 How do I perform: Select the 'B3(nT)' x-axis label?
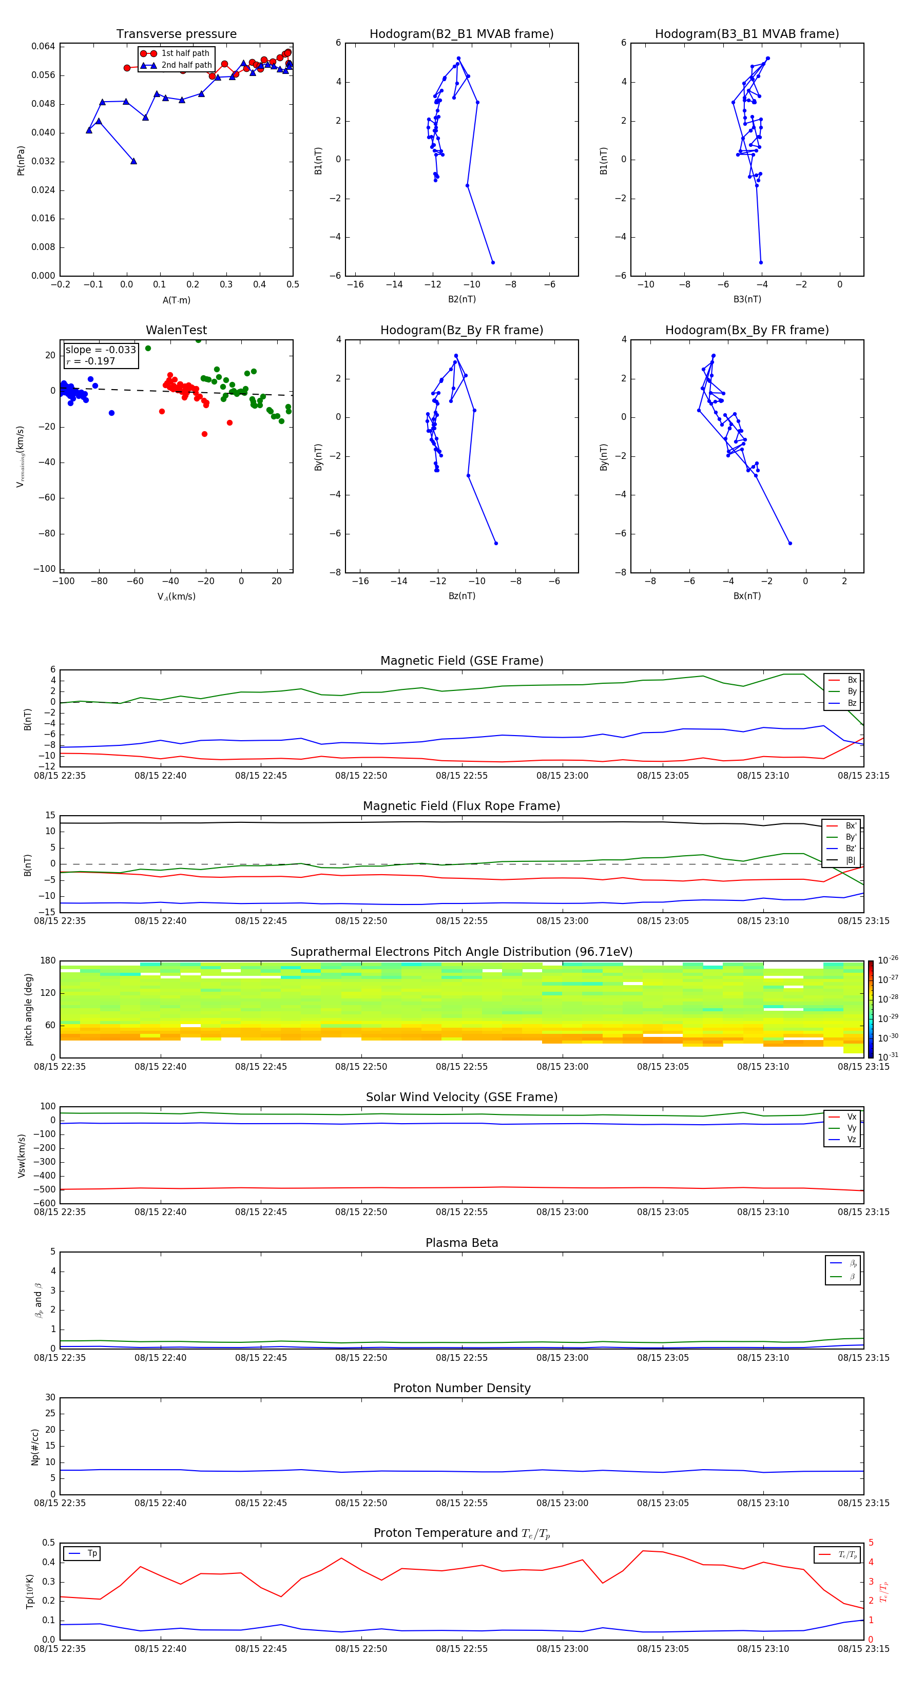click(747, 299)
